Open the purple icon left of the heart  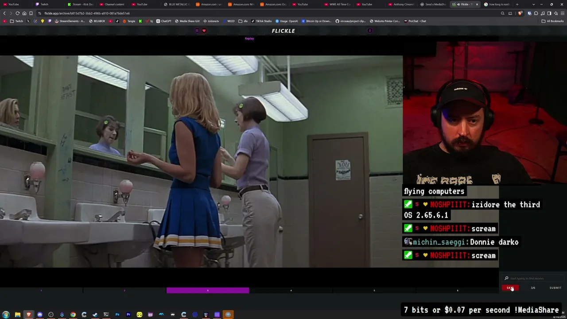[197, 31]
